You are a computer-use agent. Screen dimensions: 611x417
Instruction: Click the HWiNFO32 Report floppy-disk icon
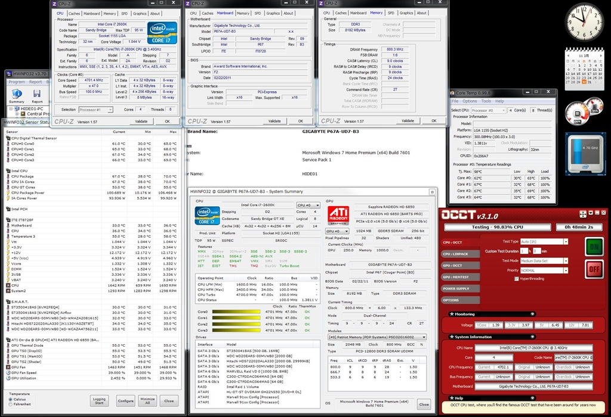[x=37, y=94]
